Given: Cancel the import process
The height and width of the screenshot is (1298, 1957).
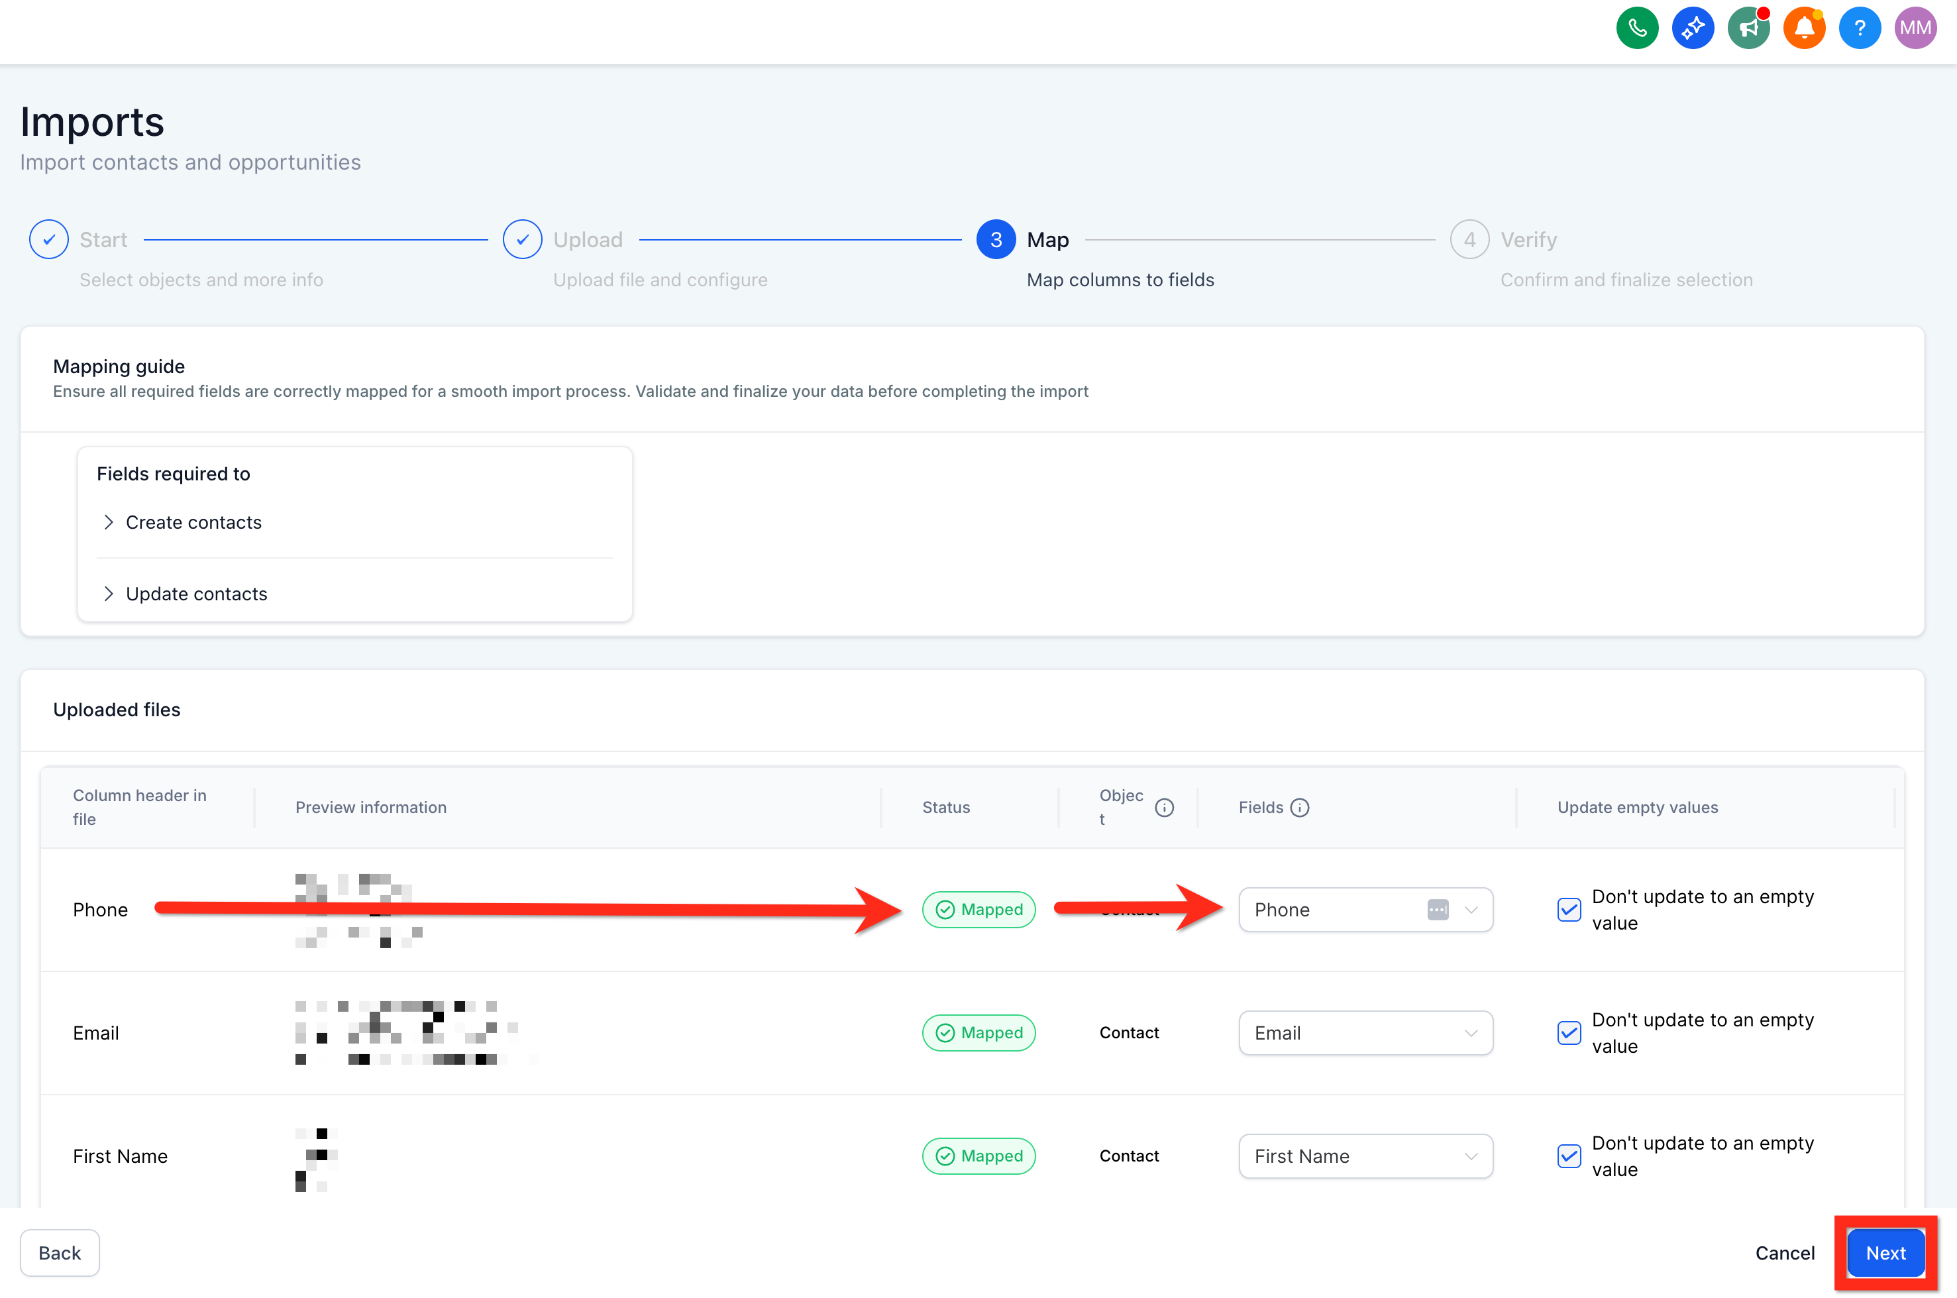Looking at the screenshot, I should (1784, 1252).
